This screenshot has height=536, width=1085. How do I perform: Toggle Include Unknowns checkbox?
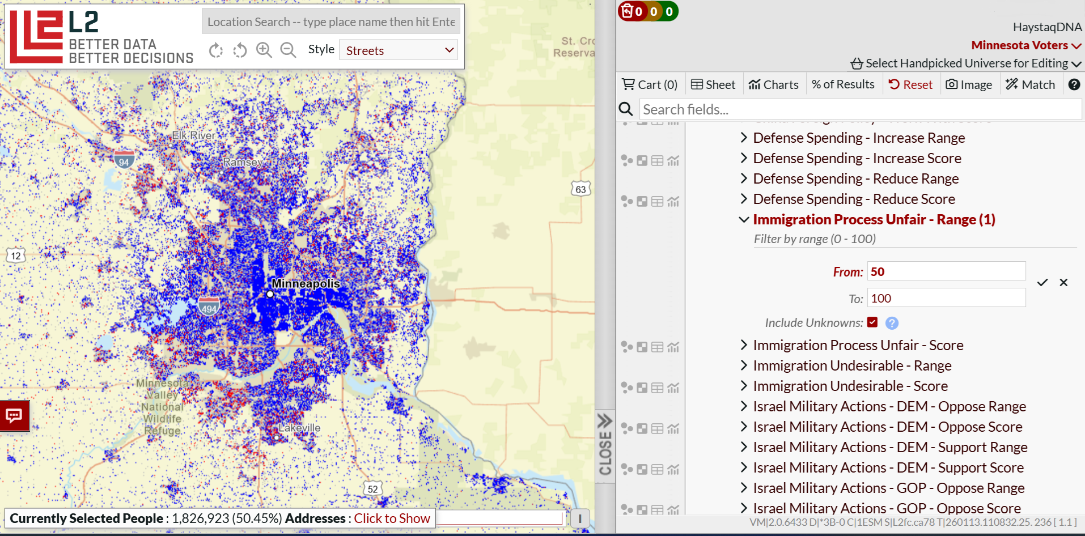[x=872, y=322]
